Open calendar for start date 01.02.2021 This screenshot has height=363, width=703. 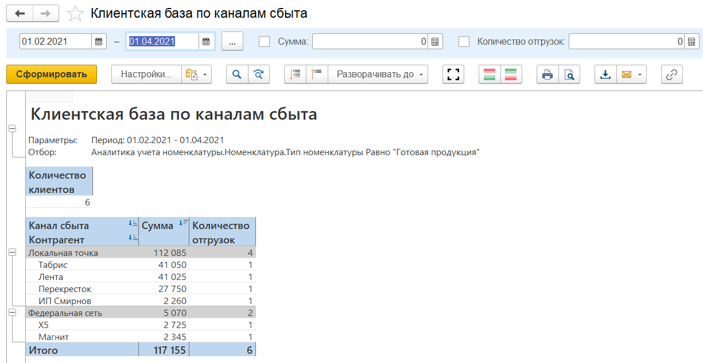(99, 41)
